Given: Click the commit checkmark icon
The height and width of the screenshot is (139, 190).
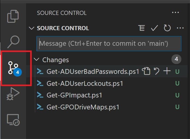Looking at the screenshot, I should click(x=154, y=28).
